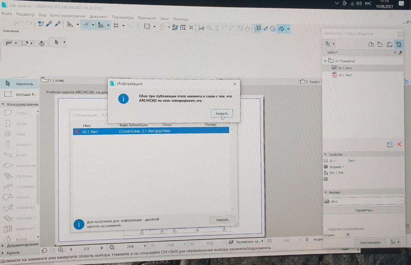Click the Undo arrow in the main toolbar

pos(20,23)
